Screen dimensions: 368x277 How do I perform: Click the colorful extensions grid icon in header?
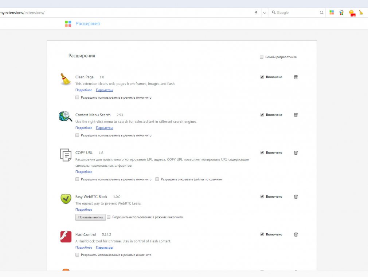(68, 24)
